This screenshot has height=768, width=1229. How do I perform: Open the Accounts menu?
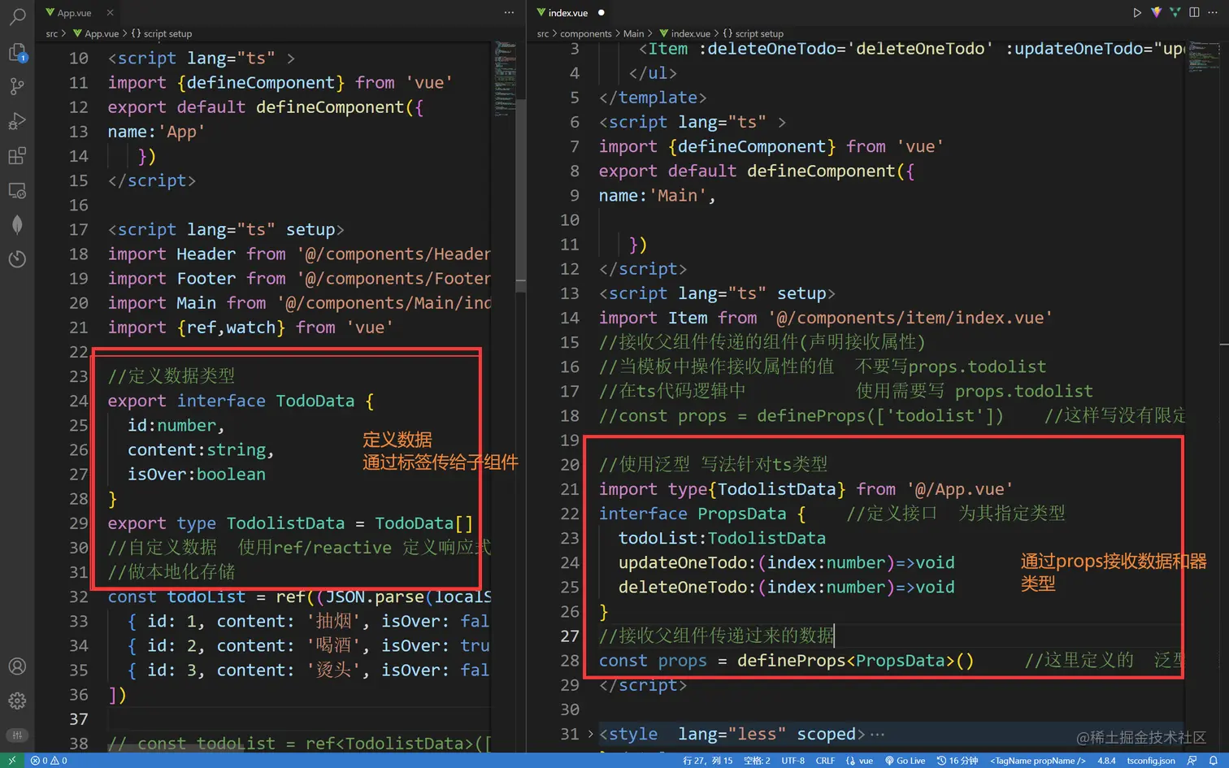pos(17,666)
